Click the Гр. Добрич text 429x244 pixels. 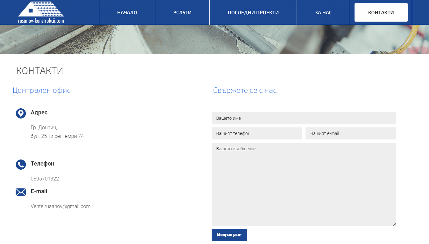[x=44, y=128]
